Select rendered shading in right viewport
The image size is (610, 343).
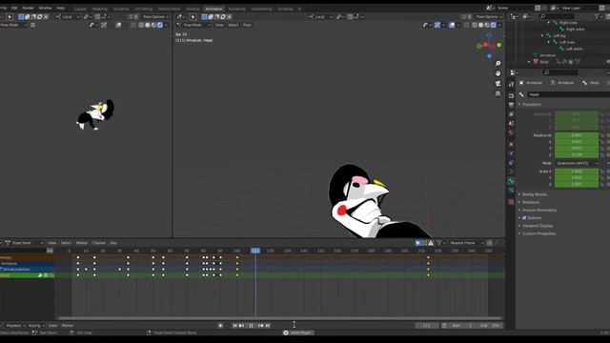[494, 25]
